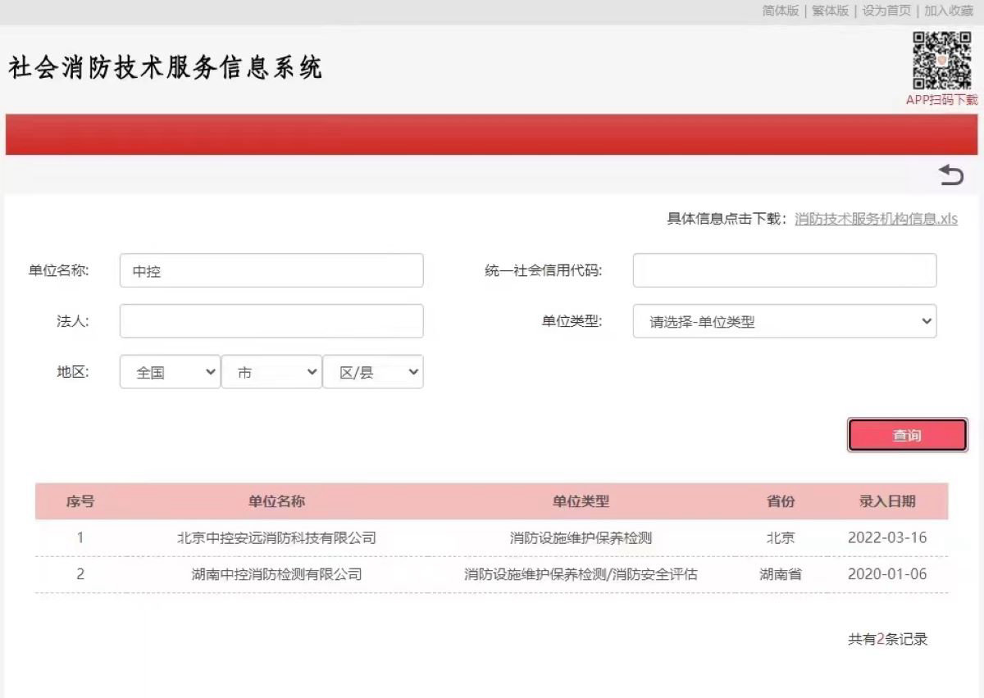The width and height of the screenshot is (984, 698).
Task: Open the 区/县 district dropdown
Action: point(373,372)
